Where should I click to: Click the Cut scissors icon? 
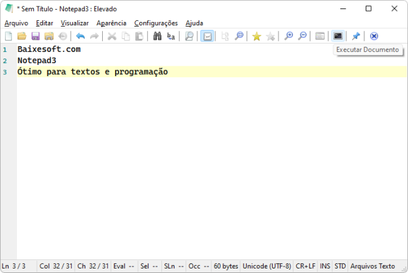[112, 36]
